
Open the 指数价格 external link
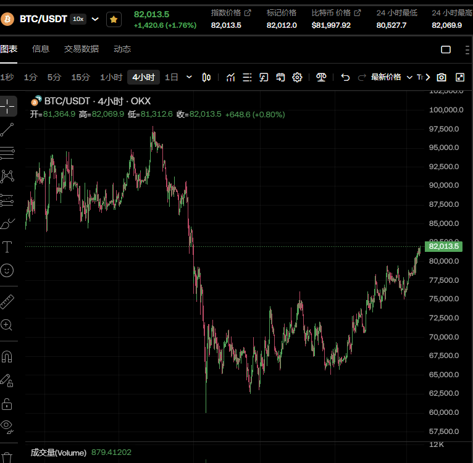pyautogui.click(x=248, y=13)
